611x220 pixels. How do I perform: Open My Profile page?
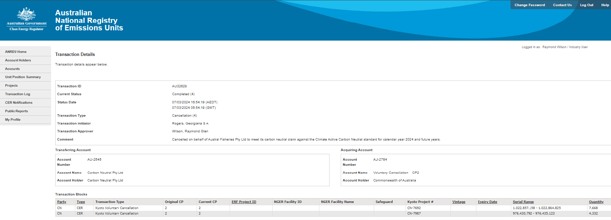click(x=13, y=120)
